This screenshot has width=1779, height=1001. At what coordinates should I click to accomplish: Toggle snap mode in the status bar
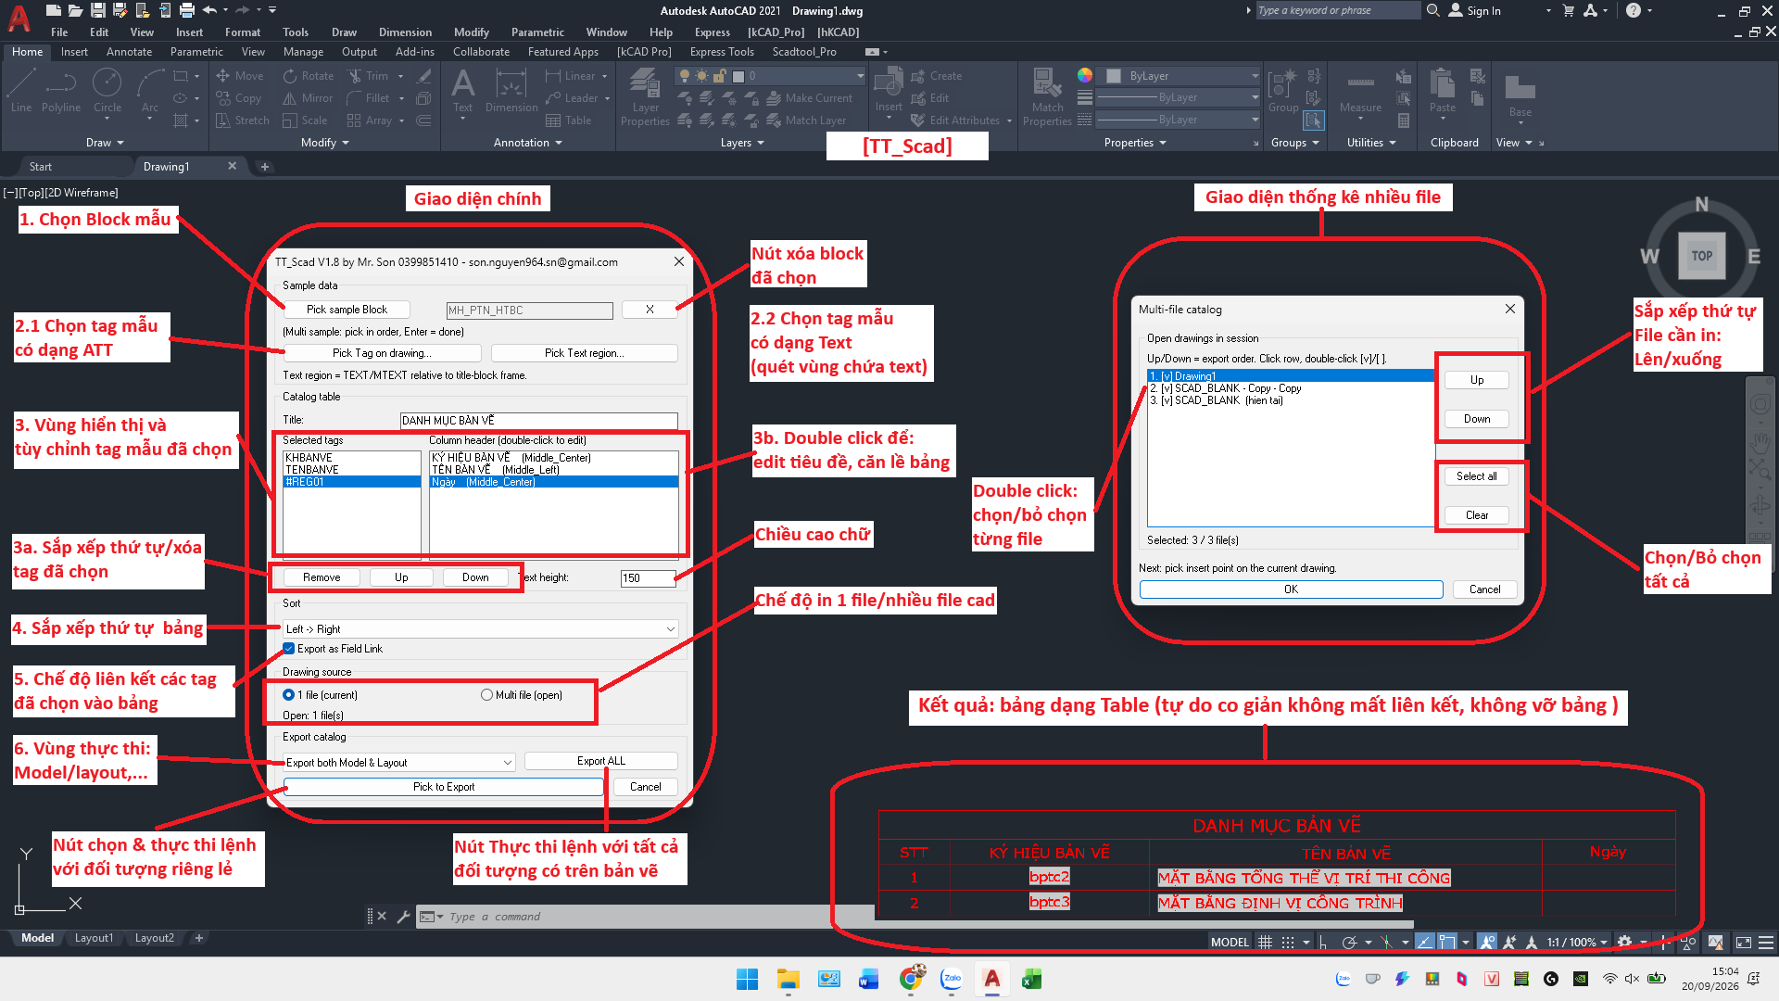point(1288,943)
